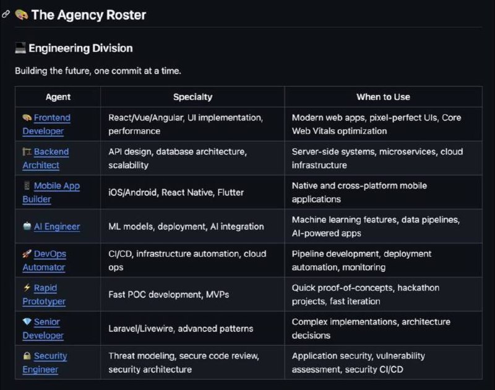The height and width of the screenshot is (390, 495).
Task: Open the Mobile App Builder link
Action: [x=56, y=186]
